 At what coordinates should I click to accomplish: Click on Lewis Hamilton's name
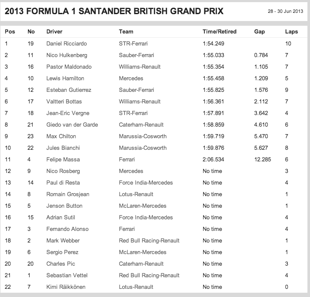65,79
